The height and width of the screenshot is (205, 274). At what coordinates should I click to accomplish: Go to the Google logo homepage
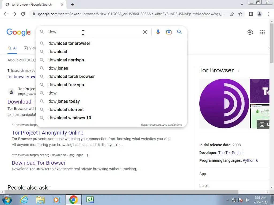(x=18, y=32)
